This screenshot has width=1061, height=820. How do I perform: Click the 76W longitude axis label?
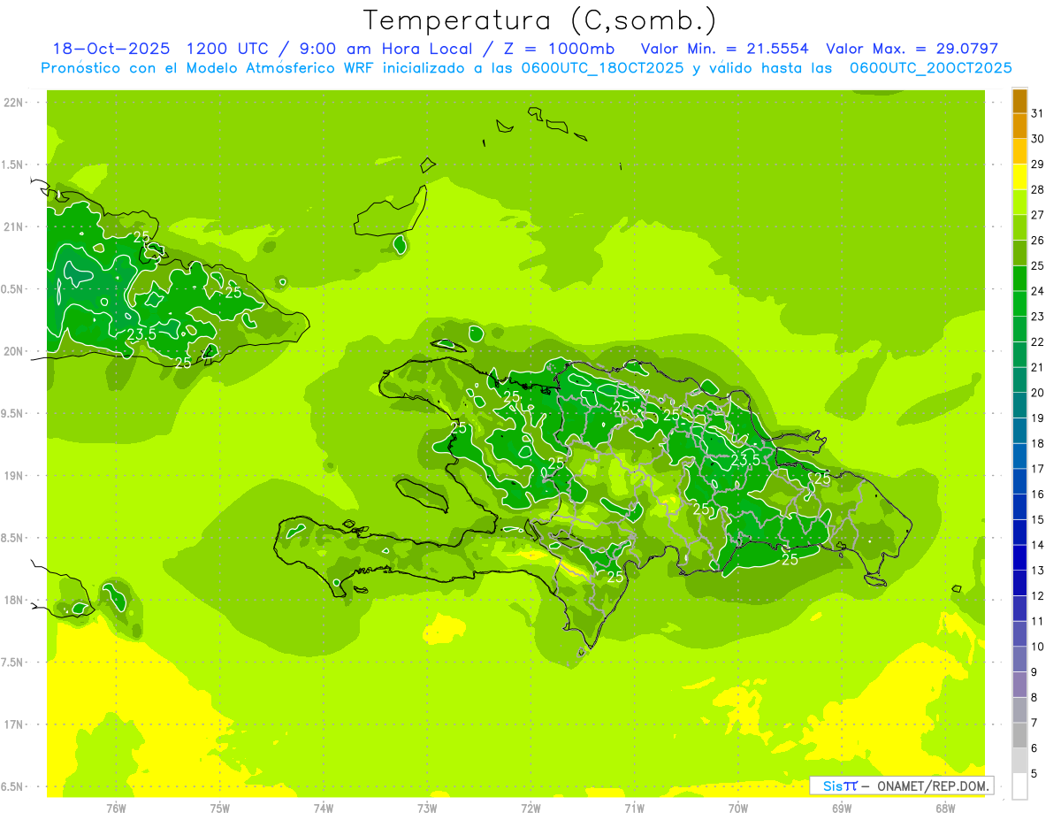116,808
